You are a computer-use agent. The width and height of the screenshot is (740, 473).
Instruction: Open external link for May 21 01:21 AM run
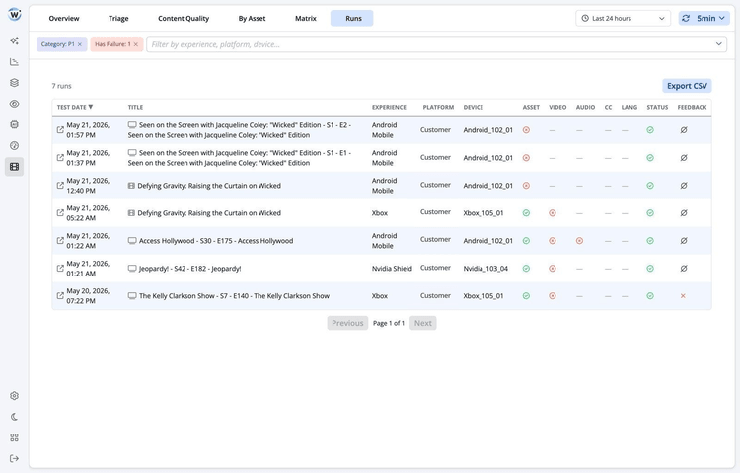(60, 268)
